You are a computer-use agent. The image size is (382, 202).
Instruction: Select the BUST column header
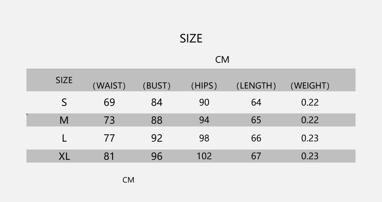point(157,86)
